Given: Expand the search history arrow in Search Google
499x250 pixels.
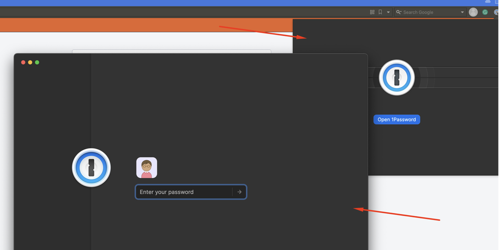Looking at the screenshot, I should click(x=462, y=12).
